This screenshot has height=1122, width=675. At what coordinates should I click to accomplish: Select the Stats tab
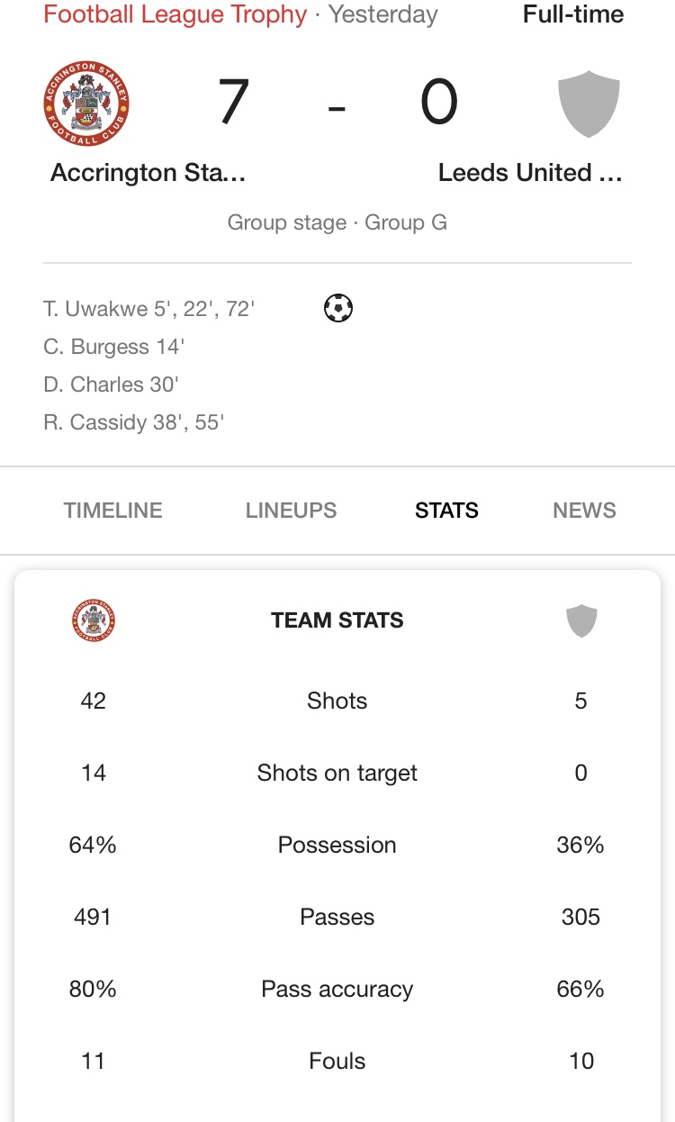point(446,511)
